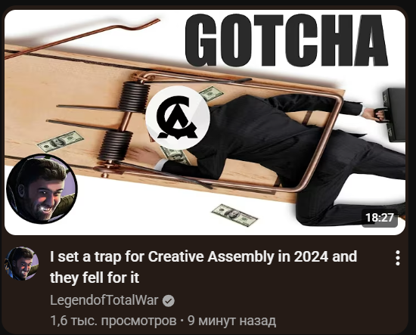The image size is (416, 335).
Task: Open the video via its title link
Action: click(203, 267)
